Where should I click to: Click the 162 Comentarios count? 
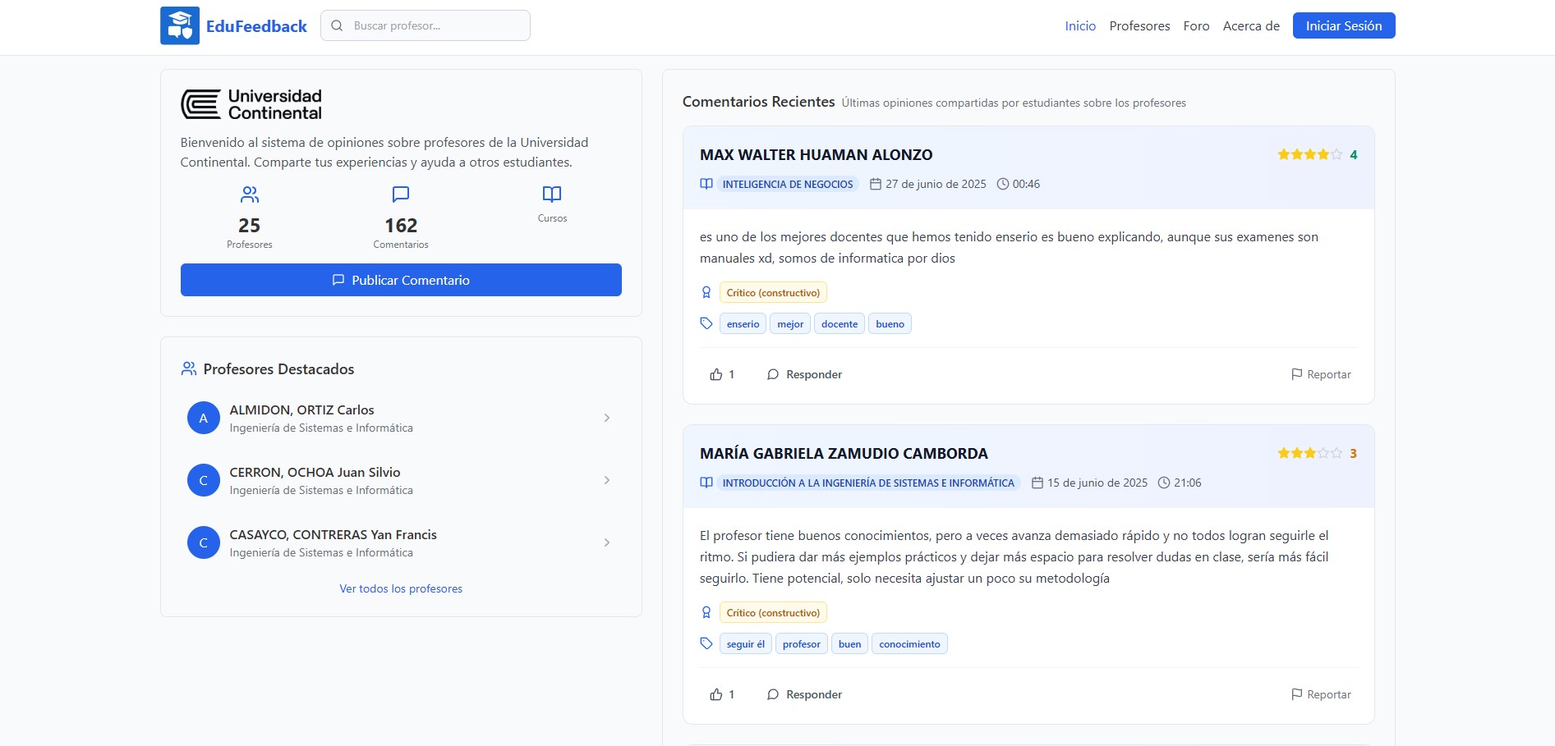pyautogui.click(x=401, y=225)
